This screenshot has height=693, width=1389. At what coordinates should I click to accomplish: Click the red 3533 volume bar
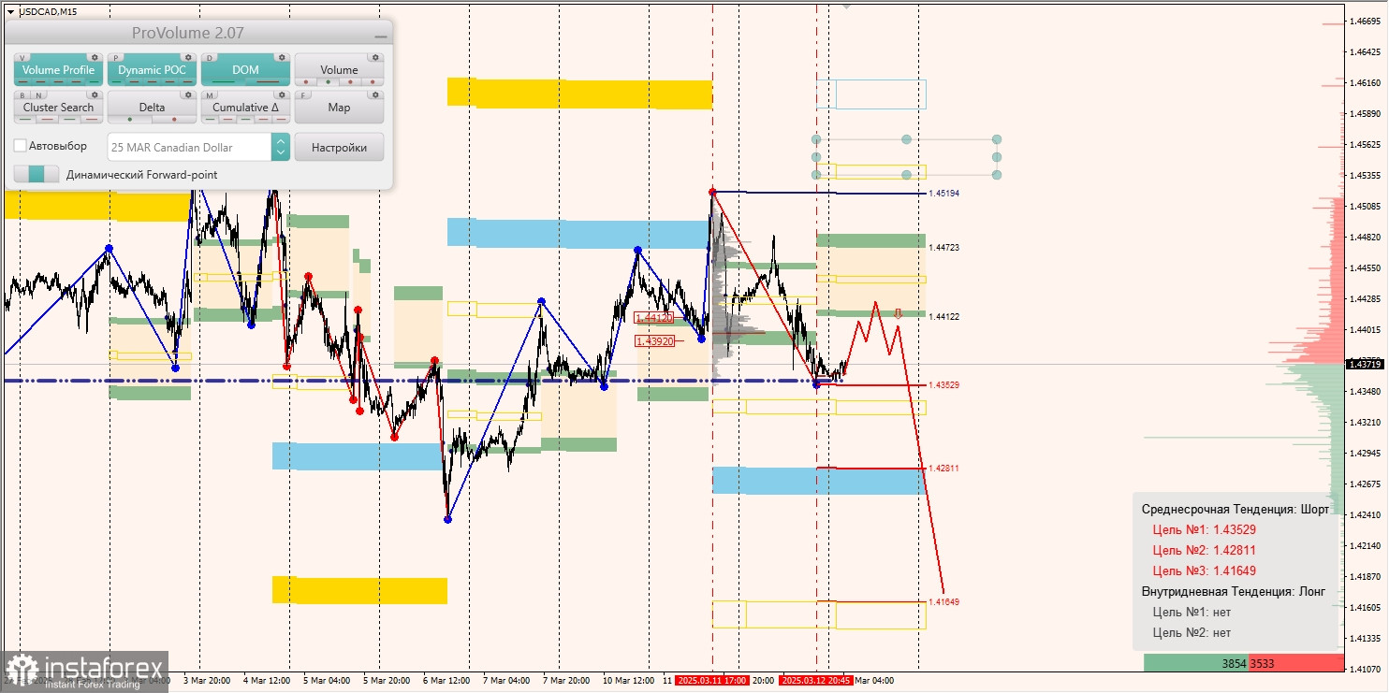pos(1296,663)
